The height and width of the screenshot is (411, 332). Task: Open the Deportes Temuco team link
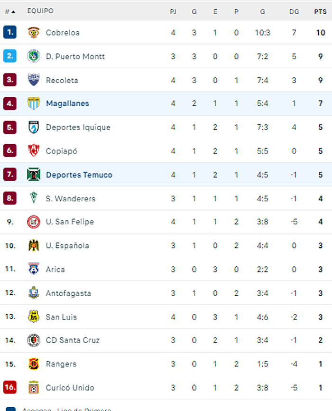click(79, 175)
